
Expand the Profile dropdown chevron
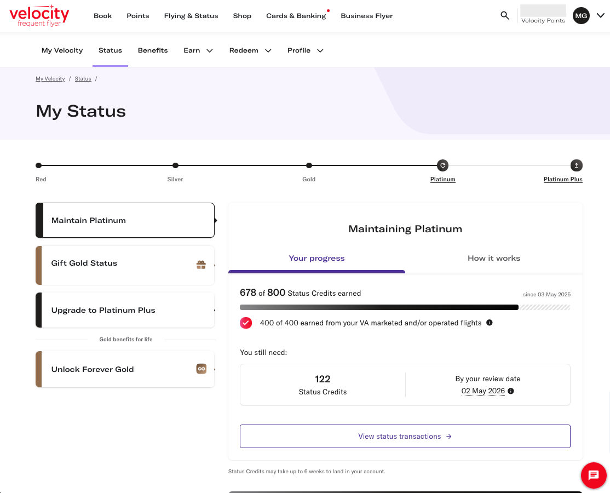tap(320, 50)
